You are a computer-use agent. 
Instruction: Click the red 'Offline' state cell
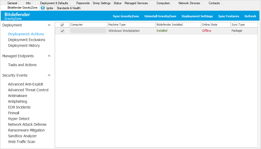pyautogui.click(x=207, y=31)
